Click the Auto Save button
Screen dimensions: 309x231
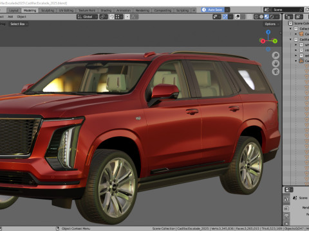(x=212, y=10)
